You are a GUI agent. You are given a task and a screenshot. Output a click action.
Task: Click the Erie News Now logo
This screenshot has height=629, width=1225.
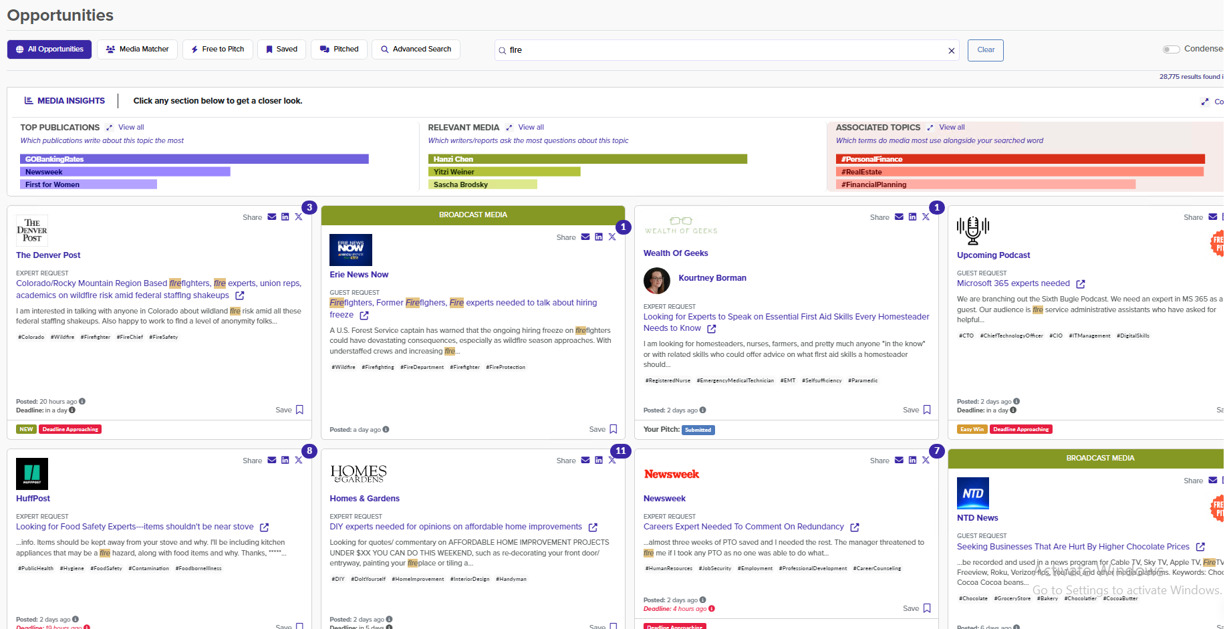tap(351, 250)
